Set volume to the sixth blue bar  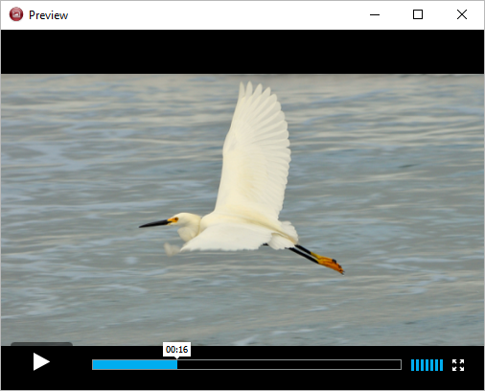click(x=436, y=365)
